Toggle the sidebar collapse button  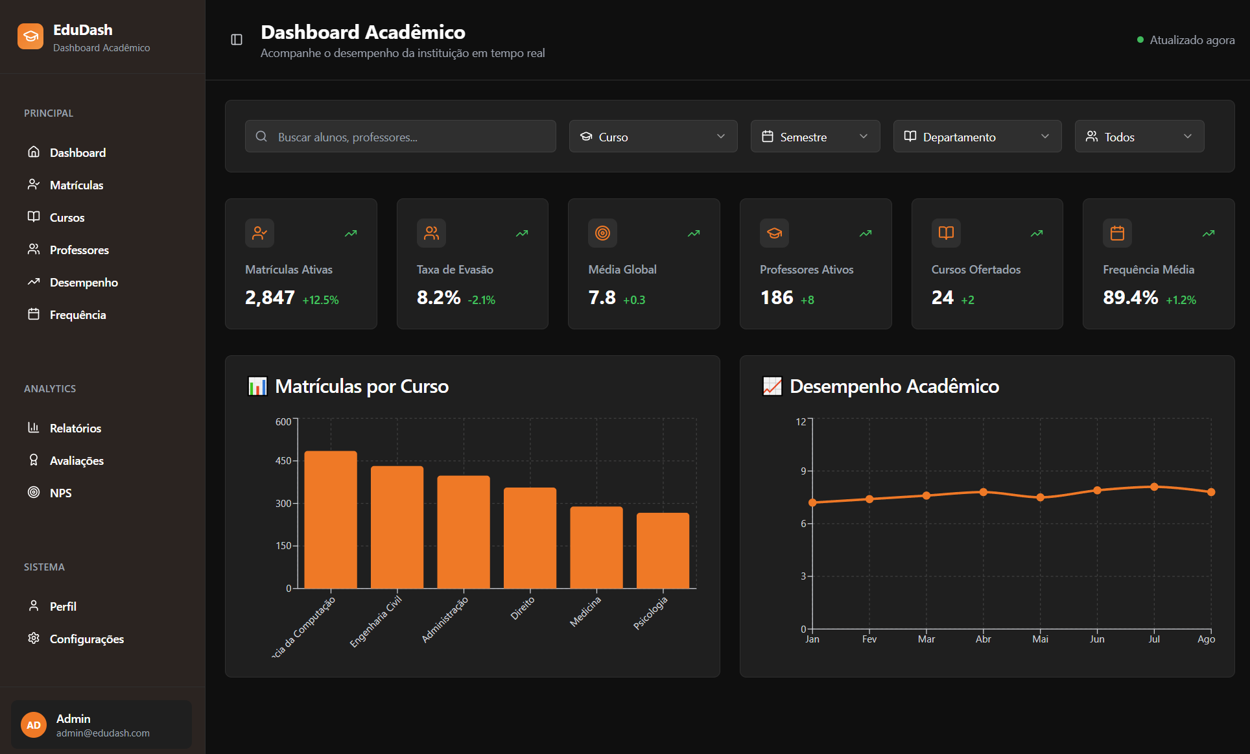(x=237, y=40)
